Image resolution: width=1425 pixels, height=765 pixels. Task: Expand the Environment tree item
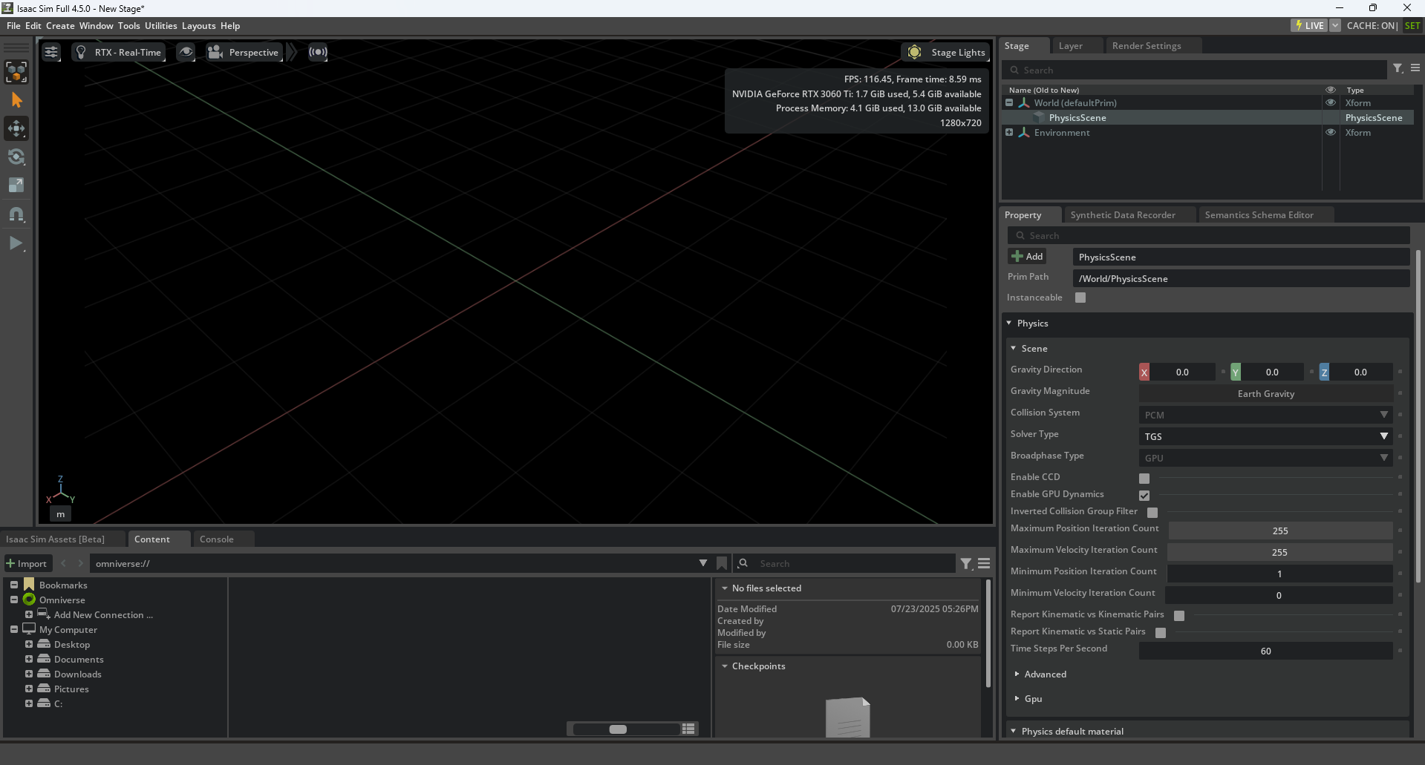point(1009,133)
